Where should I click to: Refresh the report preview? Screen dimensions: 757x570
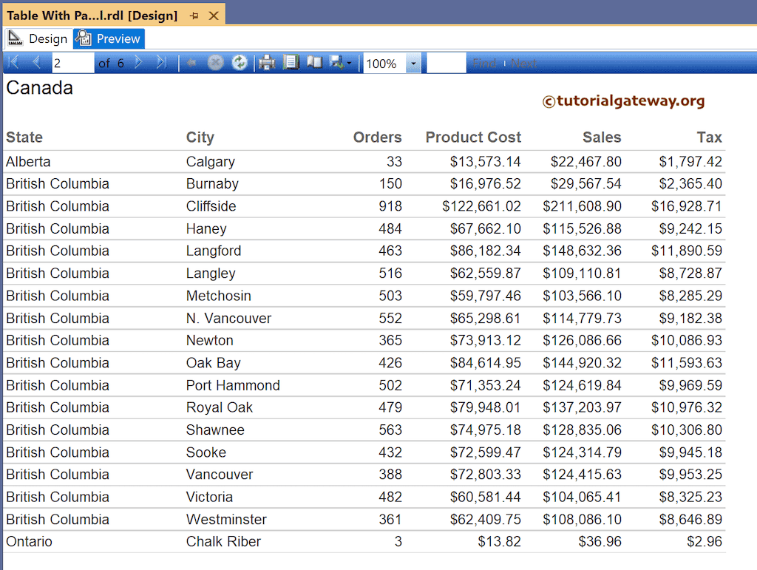[240, 62]
